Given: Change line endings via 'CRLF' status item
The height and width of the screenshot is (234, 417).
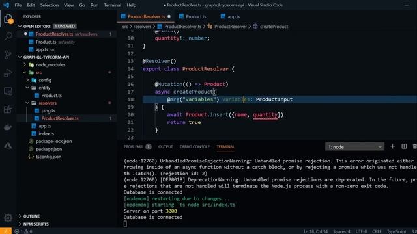Looking at the screenshot, I should coord(377,231).
